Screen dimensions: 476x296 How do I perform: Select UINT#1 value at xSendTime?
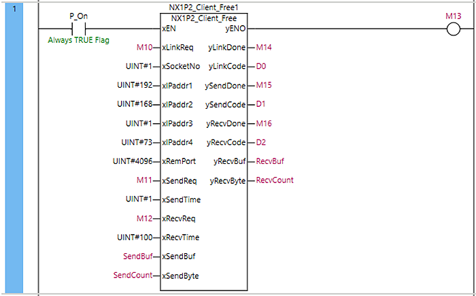coord(139,199)
